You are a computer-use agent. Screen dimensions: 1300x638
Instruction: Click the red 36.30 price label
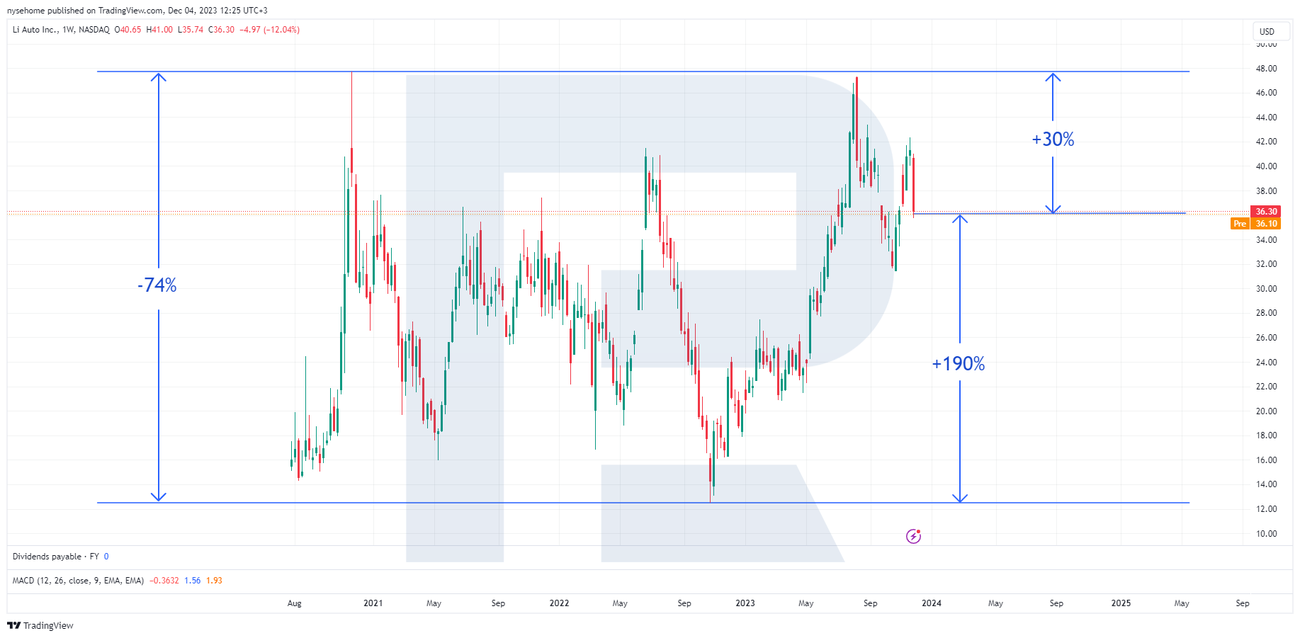click(1266, 211)
